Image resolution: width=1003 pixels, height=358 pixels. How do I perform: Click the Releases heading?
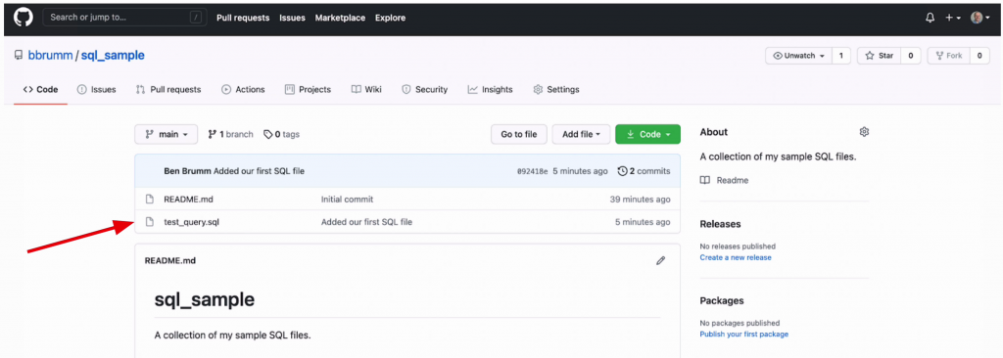(x=720, y=224)
